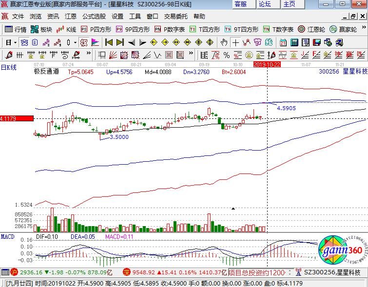
Task: Expand the grid tools overflow chevron
Action: click(191, 53)
